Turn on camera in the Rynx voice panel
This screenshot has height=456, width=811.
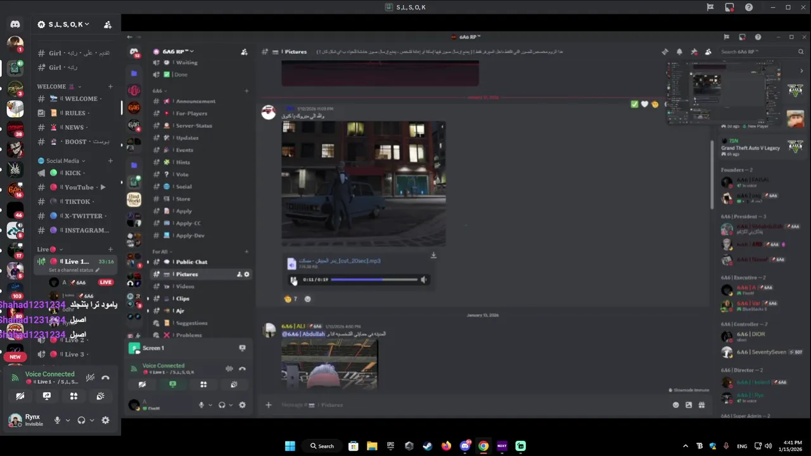pos(20,396)
